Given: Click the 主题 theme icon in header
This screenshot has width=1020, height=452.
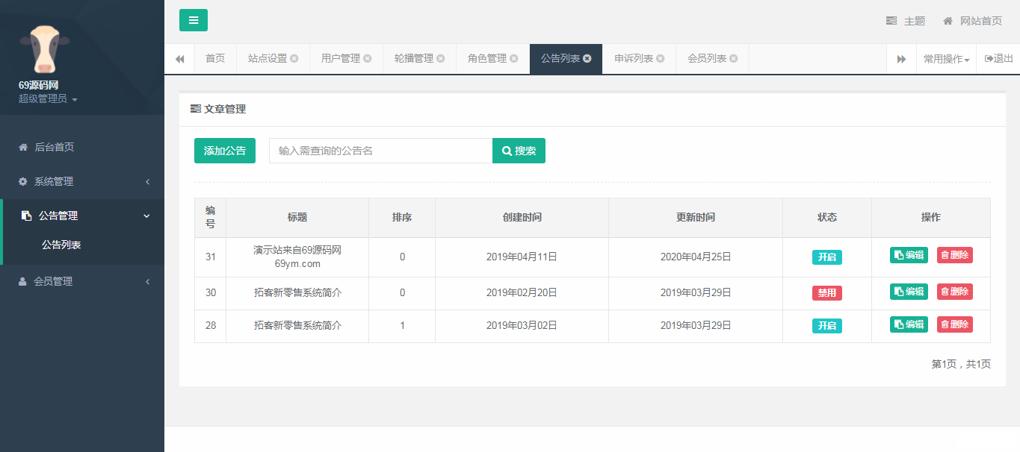Looking at the screenshot, I should point(891,21).
